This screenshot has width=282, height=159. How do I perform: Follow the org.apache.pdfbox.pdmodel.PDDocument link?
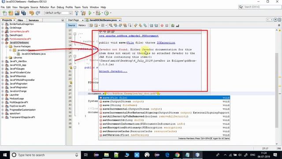(129, 36)
